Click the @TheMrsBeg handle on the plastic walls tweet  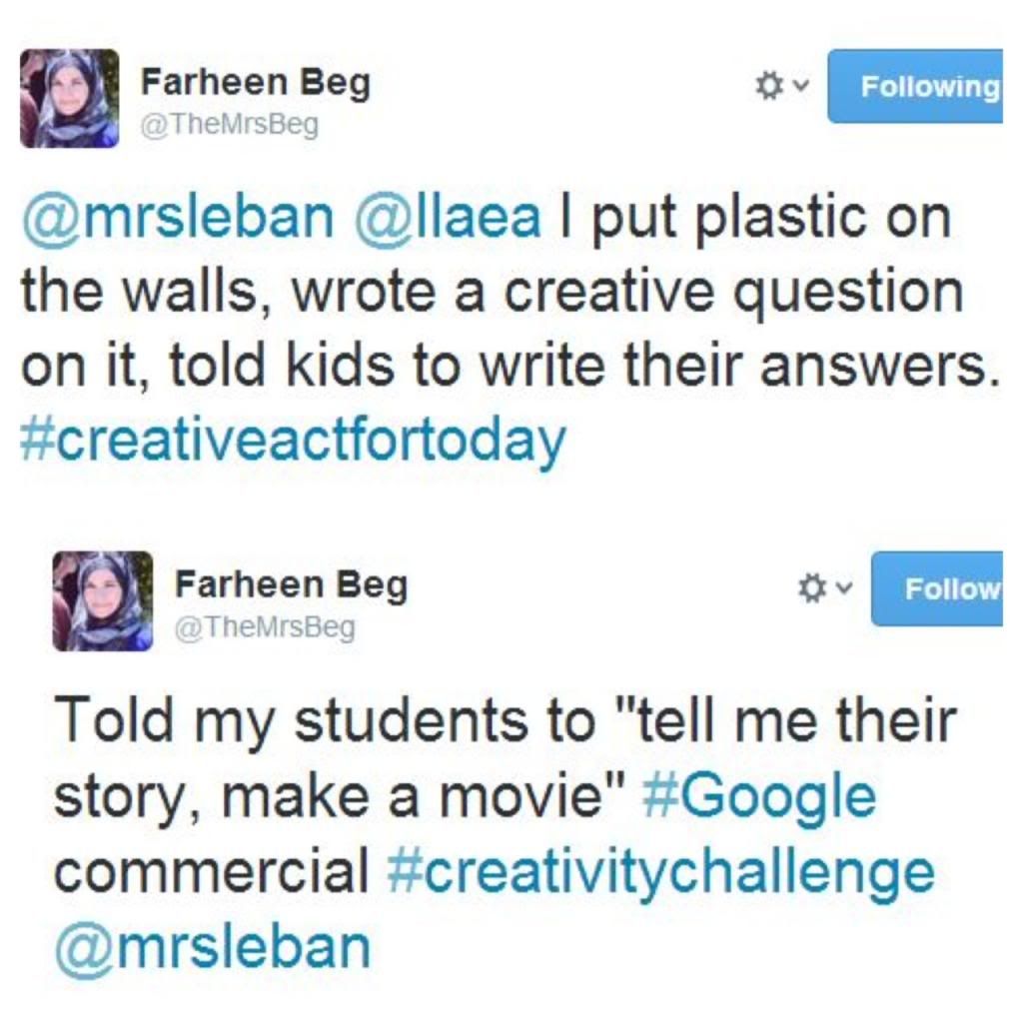click(229, 127)
